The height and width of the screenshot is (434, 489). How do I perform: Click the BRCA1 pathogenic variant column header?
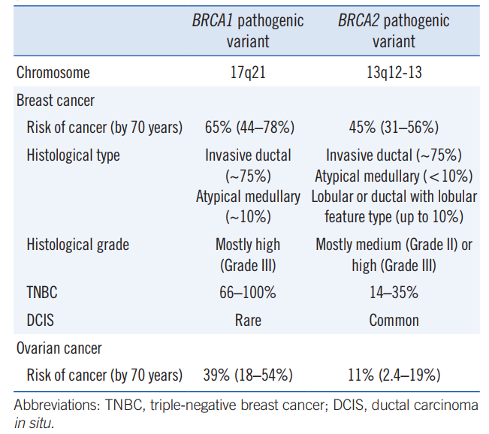(x=248, y=31)
